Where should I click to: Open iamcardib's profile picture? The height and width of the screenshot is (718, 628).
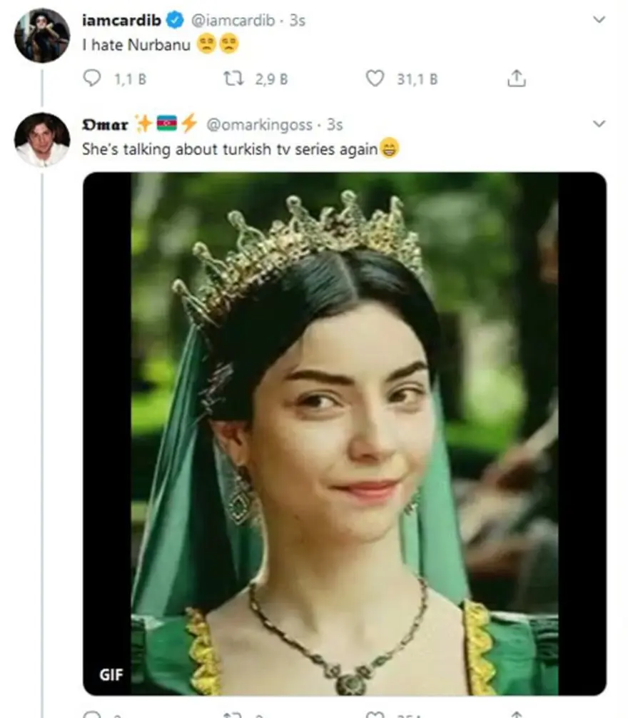click(42, 35)
